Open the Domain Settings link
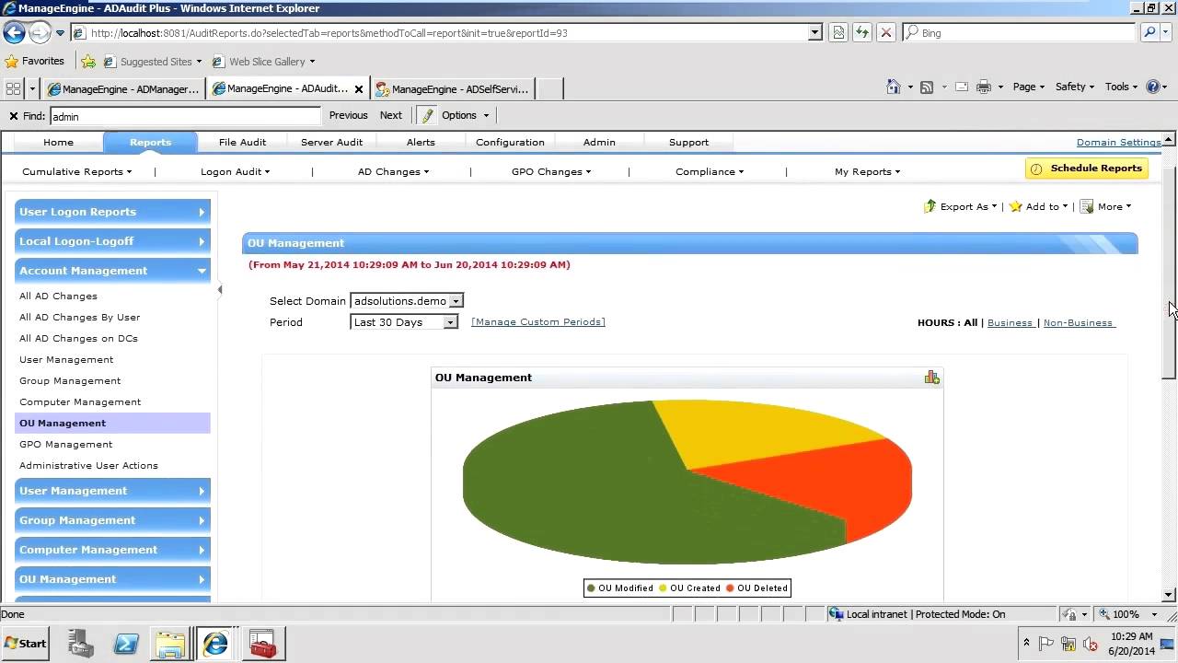Image resolution: width=1178 pixels, height=663 pixels. [x=1118, y=142]
